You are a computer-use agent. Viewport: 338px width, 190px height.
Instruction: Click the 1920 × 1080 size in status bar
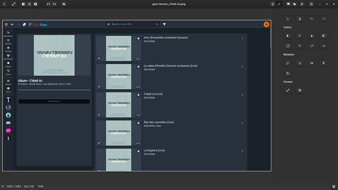pyautogui.click(x=14, y=187)
